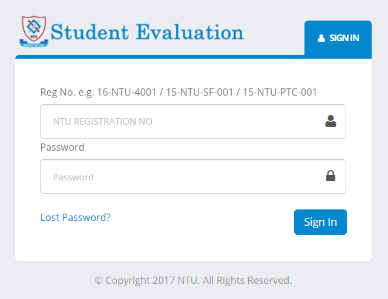Open the SIGN IN tab
This screenshot has height=299, width=388.
(338, 38)
